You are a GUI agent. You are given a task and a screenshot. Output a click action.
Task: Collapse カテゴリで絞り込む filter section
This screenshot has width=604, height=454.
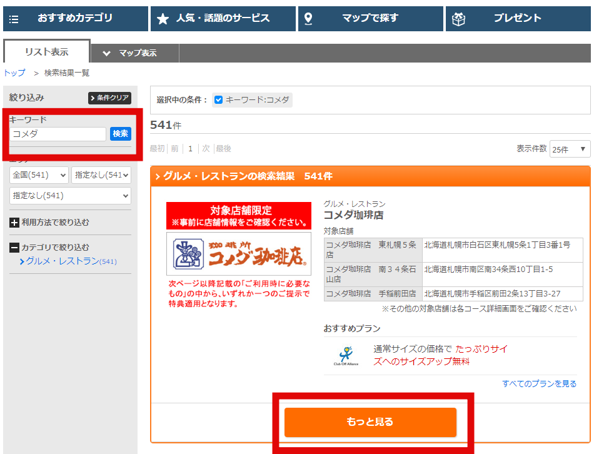[49, 248]
